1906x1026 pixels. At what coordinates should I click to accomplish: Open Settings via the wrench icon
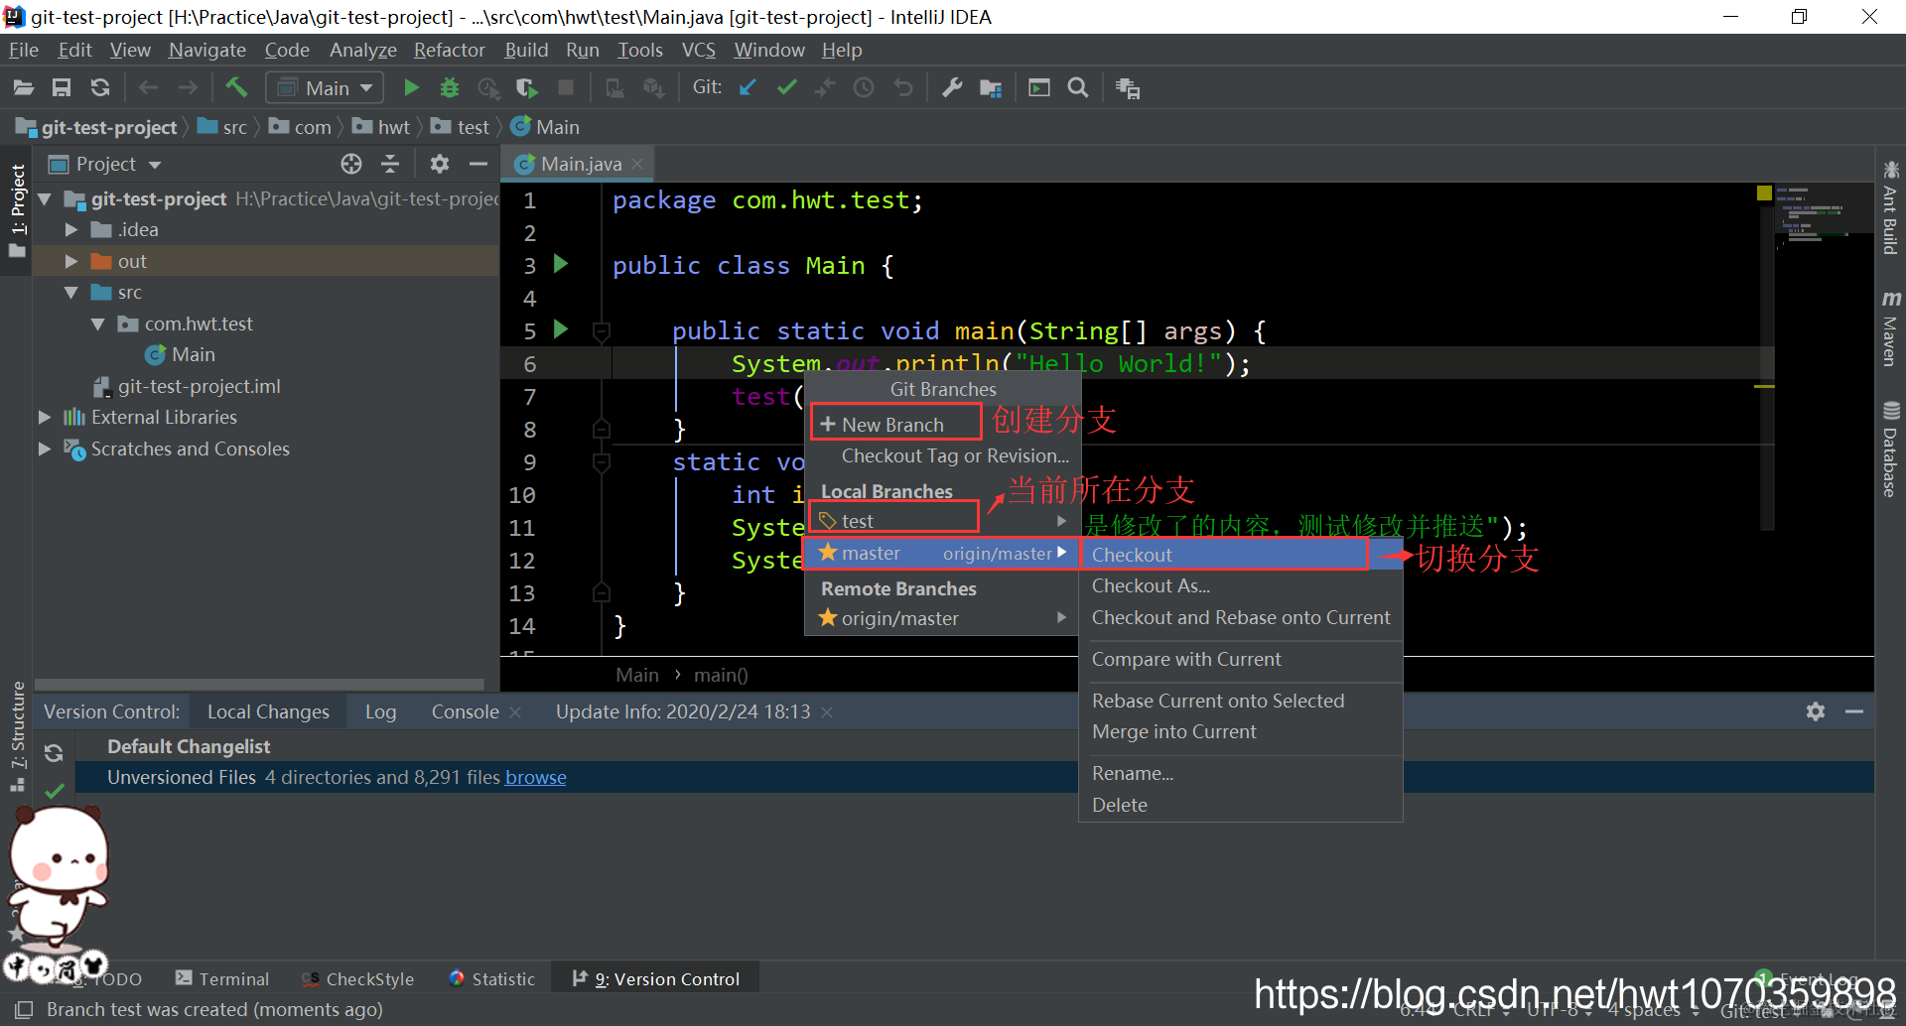[x=952, y=88]
